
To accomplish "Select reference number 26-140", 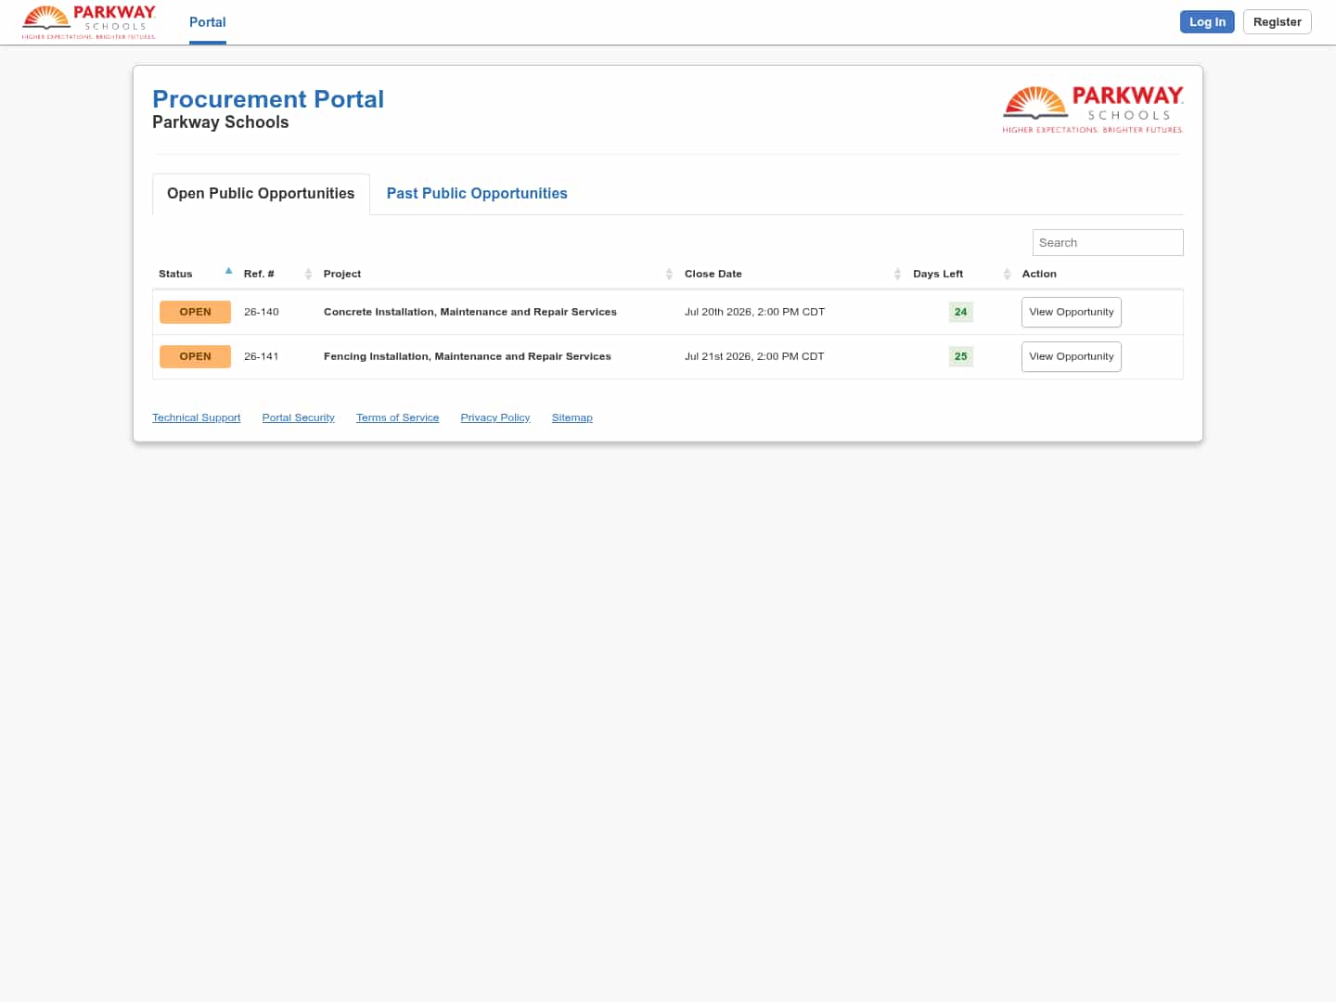I will [x=262, y=312].
